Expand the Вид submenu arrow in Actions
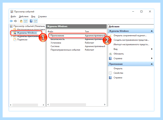Image resolution: width=163 pixels, height=120 pixels. tap(152, 49)
